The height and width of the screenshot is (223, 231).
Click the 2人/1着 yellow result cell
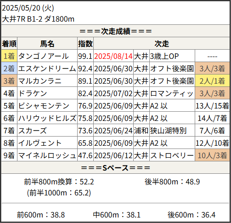pyautogui.click(x=212, y=81)
